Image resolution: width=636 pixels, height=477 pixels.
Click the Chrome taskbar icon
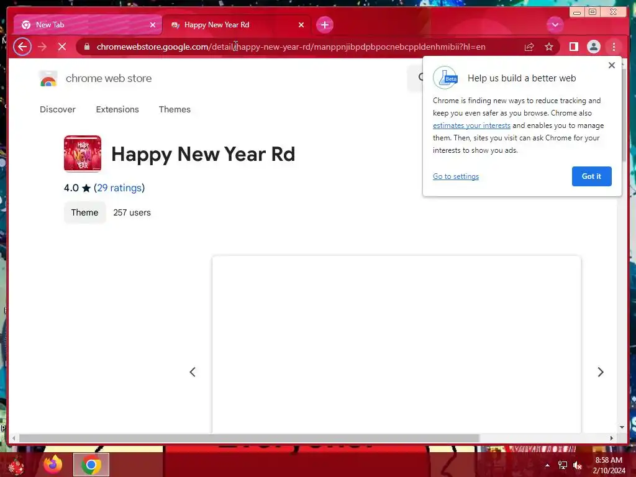click(91, 465)
